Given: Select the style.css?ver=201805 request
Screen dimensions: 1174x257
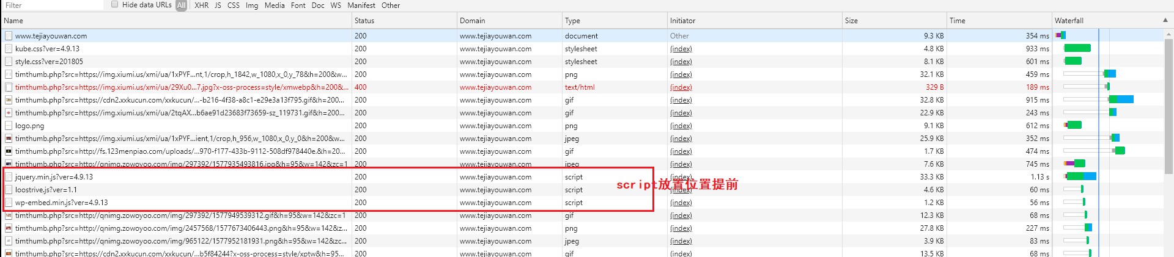Looking at the screenshot, I should pyautogui.click(x=49, y=62).
